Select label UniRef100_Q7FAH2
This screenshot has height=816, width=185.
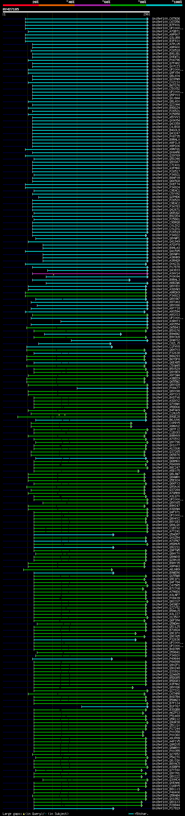166,63
